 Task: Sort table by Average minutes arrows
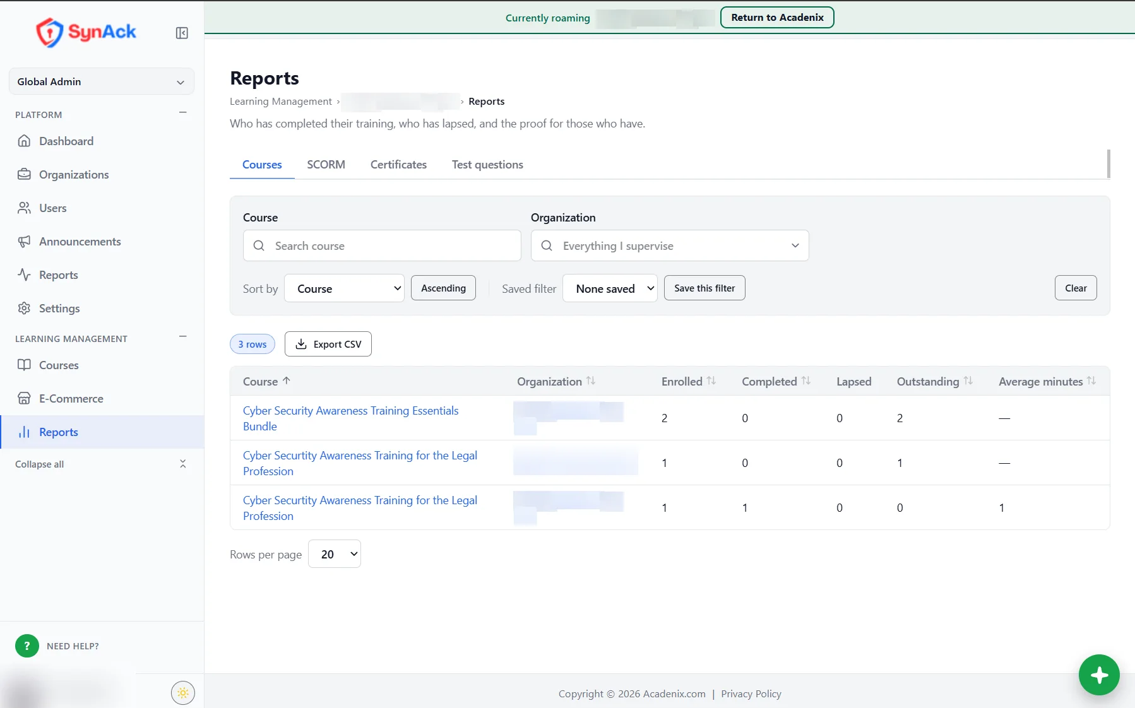pyautogui.click(x=1091, y=381)
